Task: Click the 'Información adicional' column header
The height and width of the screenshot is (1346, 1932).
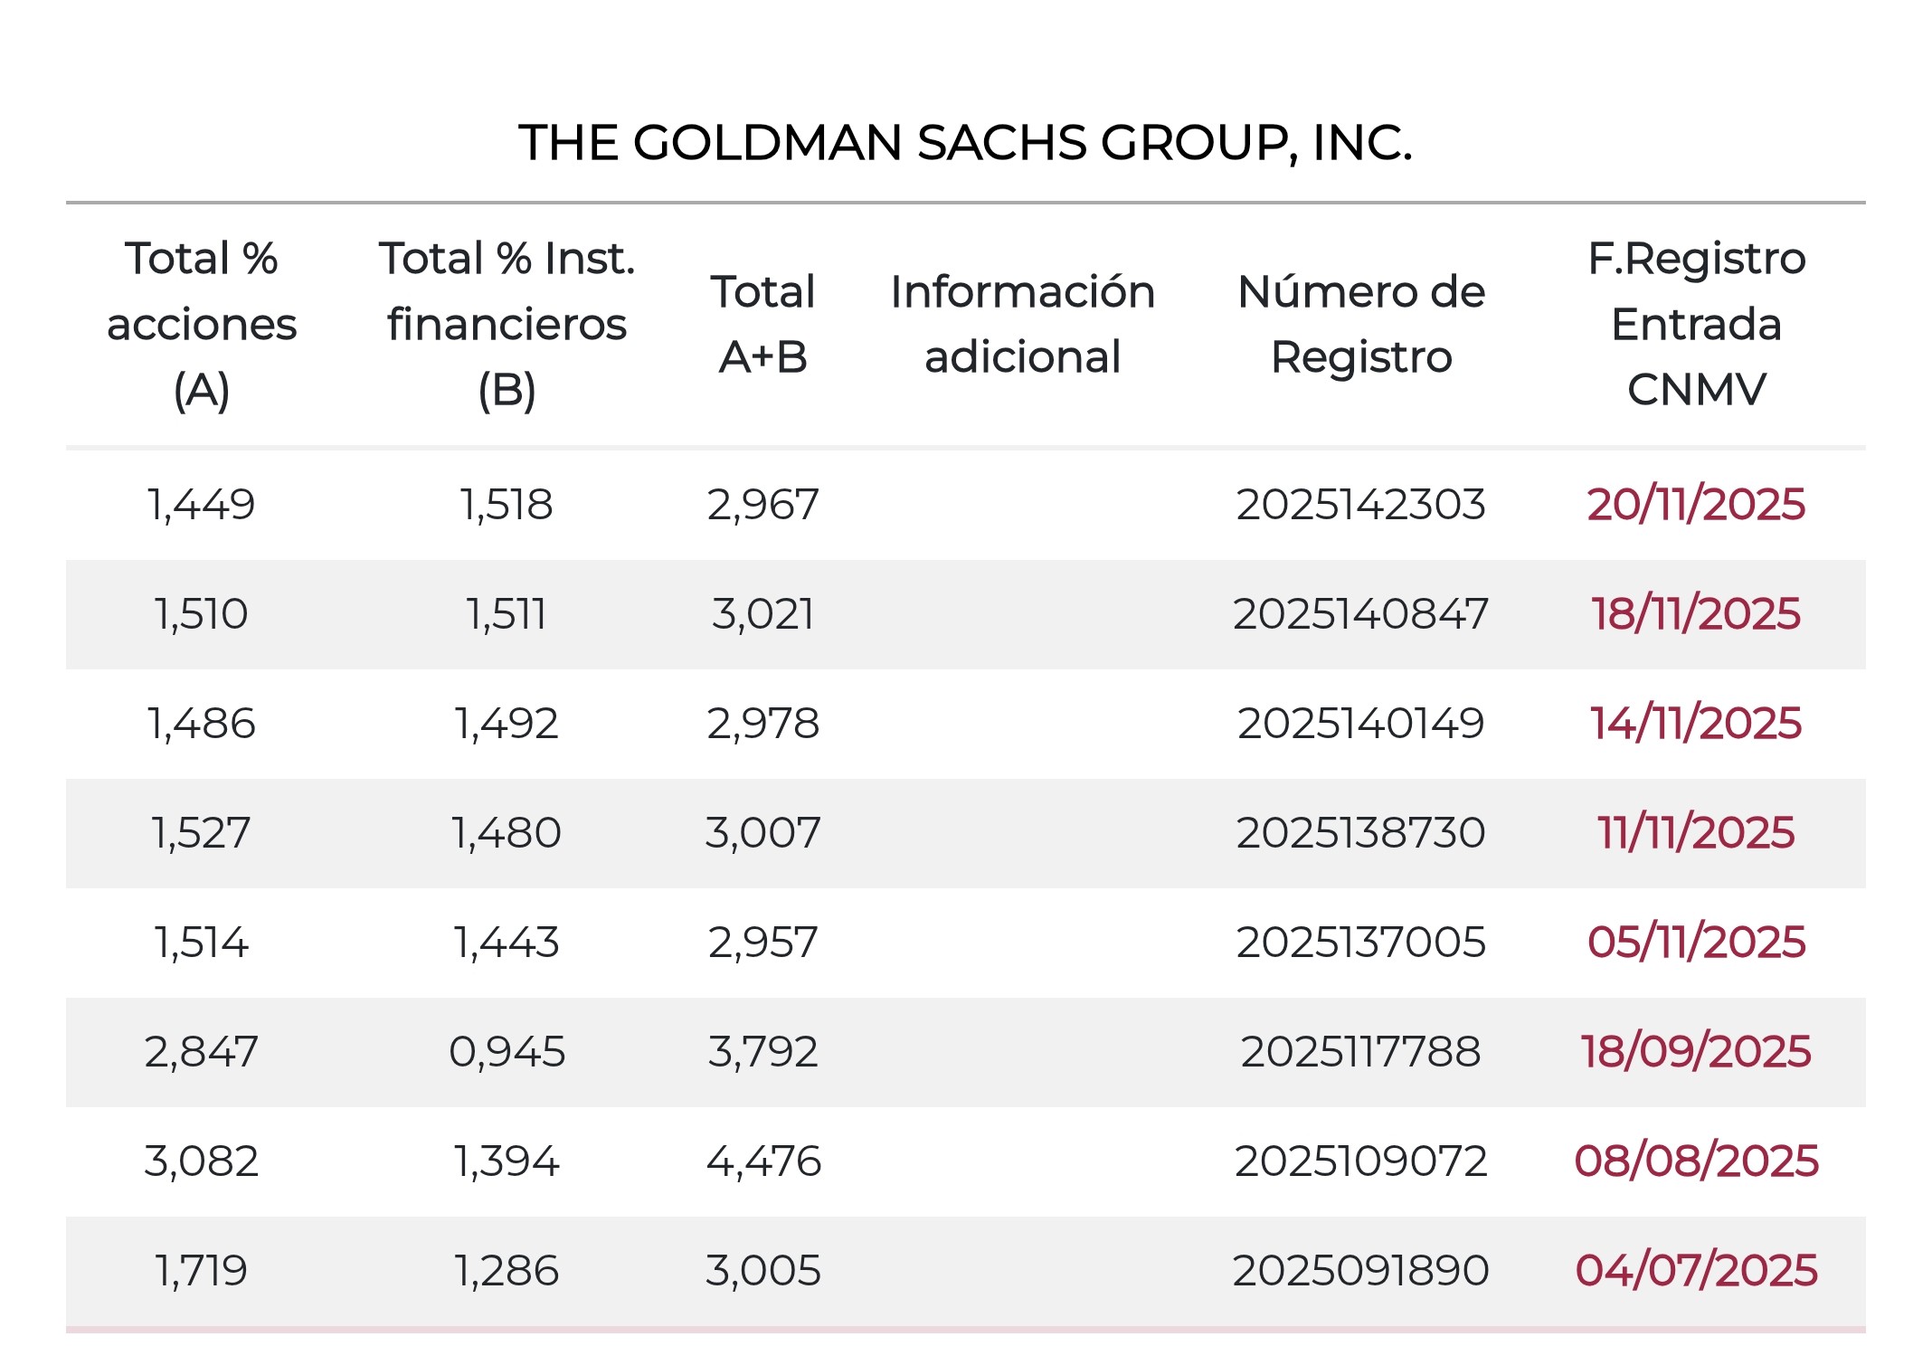Action: pyautogui.click(x=1022, y=324)
